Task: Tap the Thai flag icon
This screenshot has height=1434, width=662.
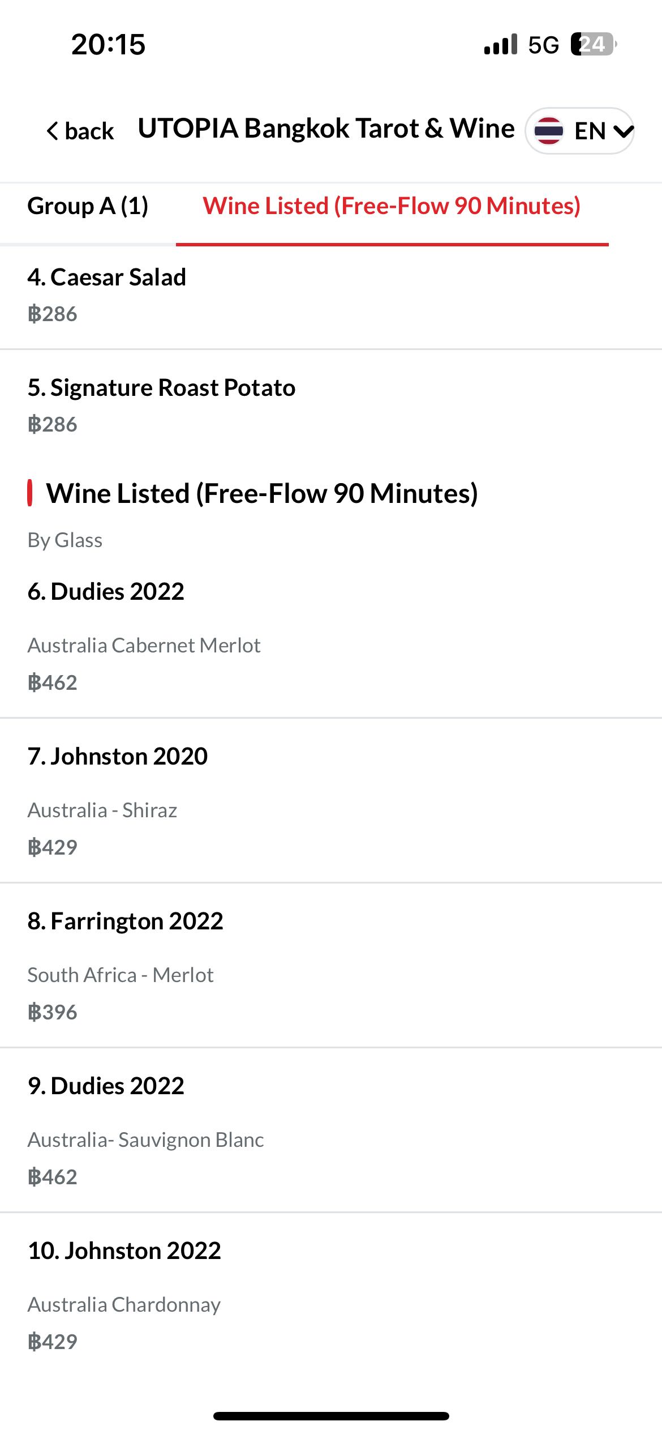Action: click(548, 131)
